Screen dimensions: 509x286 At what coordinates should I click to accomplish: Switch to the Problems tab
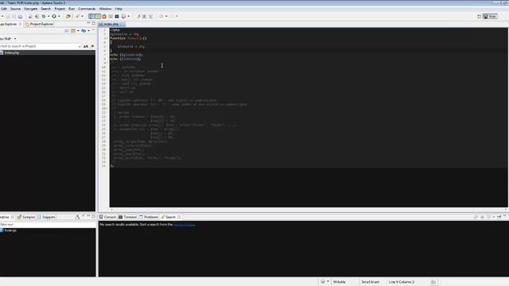click(x=149, y=217)
